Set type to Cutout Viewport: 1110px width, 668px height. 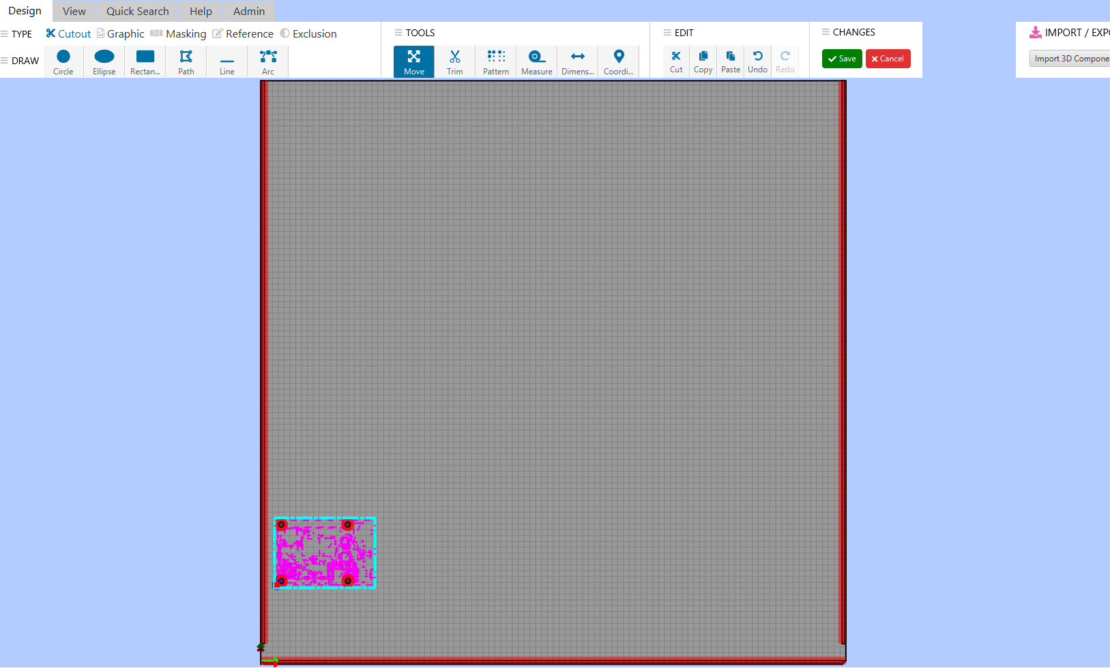point(68,33)
